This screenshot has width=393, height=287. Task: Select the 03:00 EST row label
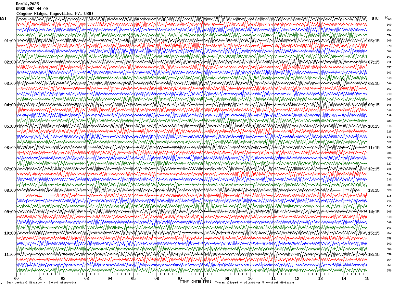pos(10,84)
